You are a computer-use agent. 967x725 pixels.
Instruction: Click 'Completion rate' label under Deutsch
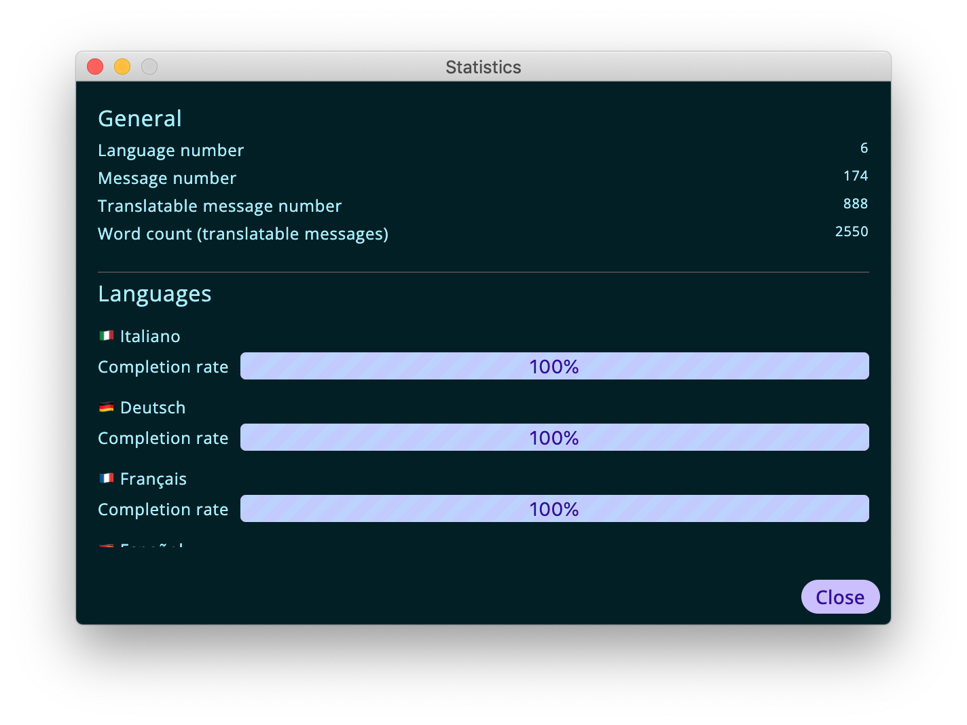coord(163,439)
